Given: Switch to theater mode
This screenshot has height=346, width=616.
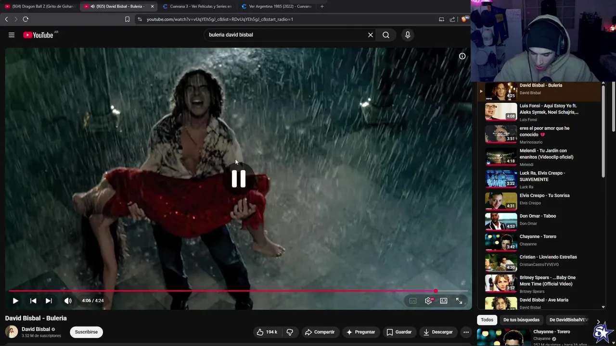Looking at the screenshot, I should pyautogui.click(x=444, y=301).
